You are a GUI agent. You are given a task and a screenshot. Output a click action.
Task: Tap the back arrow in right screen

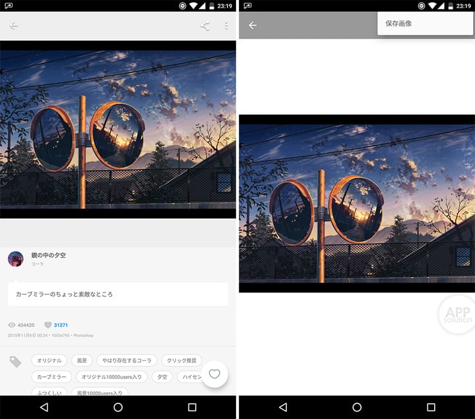click(x=253, y=26)
